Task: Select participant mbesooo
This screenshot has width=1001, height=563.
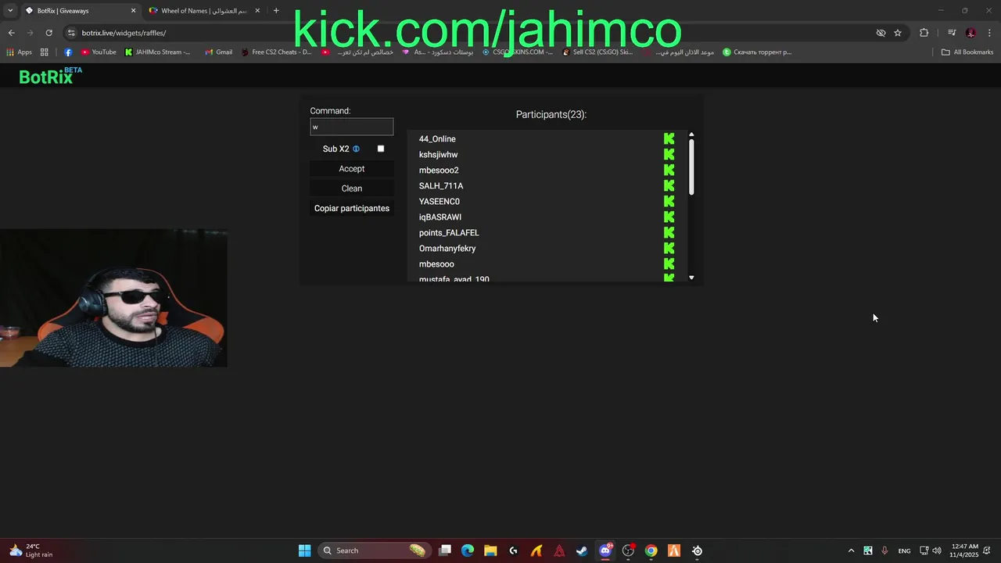Action: click(x=436, y=264)
